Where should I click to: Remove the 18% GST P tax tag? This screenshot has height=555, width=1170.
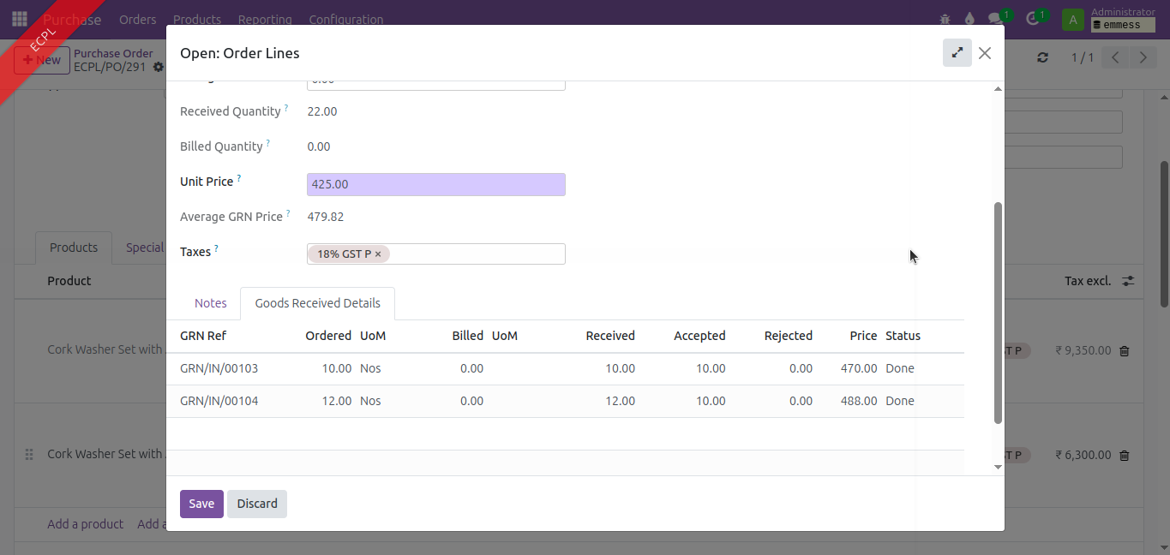click(x=378, y=254)
